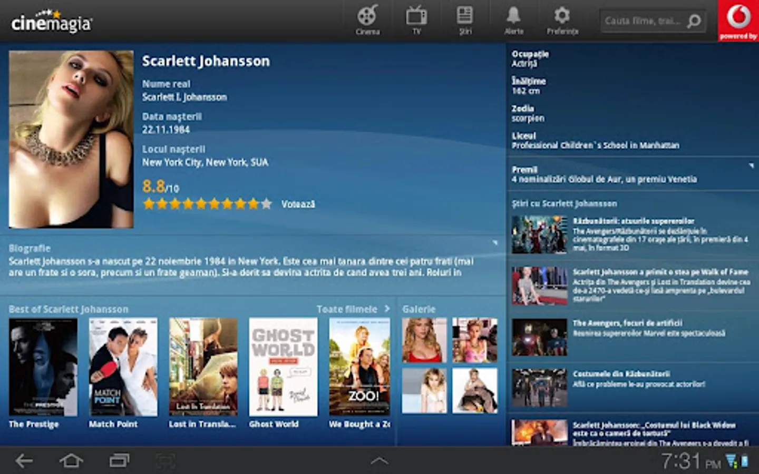This screenshot has height=474, width=759.
Task: Tap the up-chevron in the system bar
Action: pyautogui.click(x=379, y=461)
